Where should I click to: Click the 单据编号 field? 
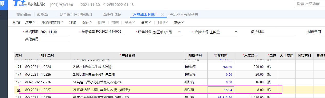pos(110,32)
